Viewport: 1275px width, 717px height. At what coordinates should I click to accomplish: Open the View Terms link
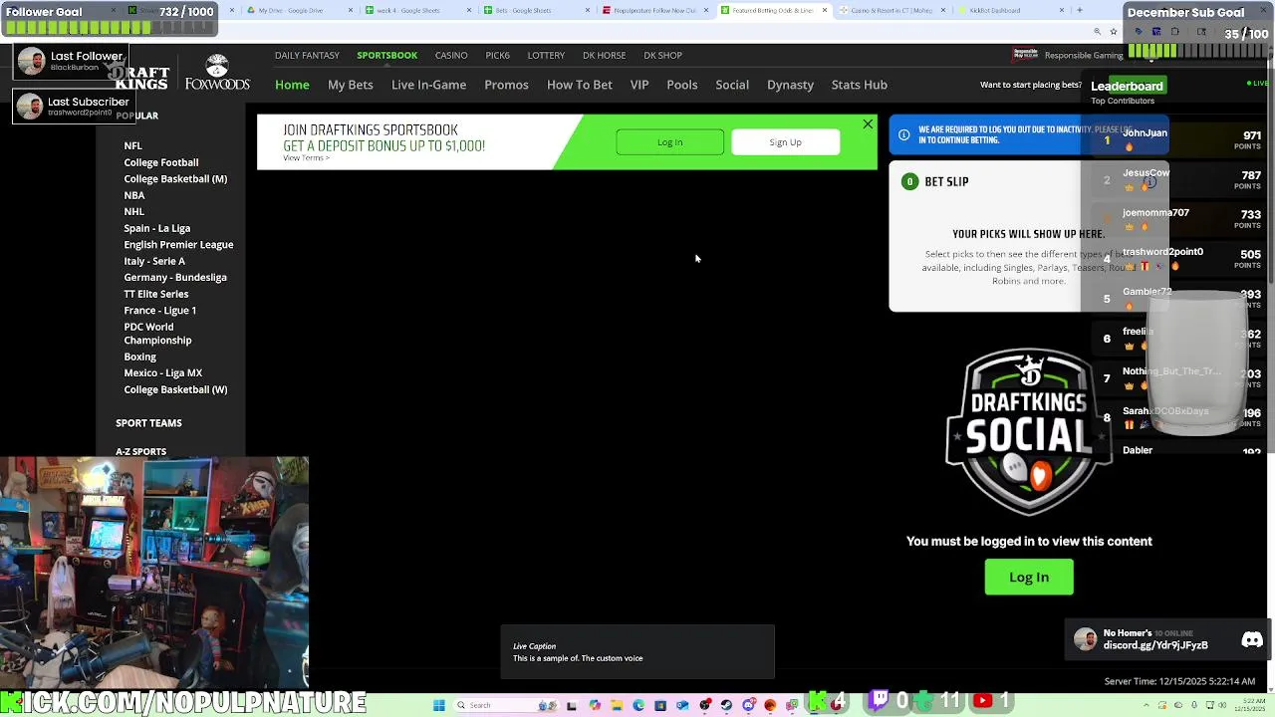point(306,157)
